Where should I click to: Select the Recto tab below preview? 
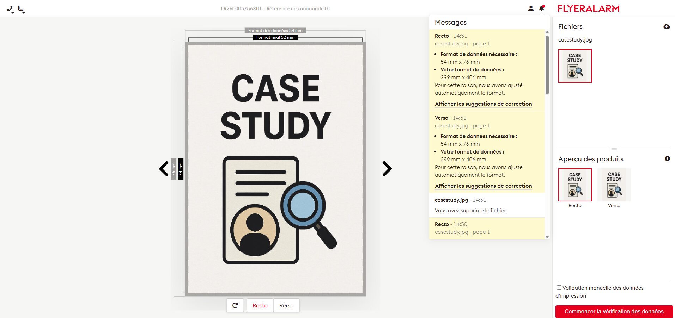[260, 305]
